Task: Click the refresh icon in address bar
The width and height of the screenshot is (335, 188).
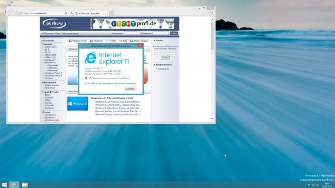Action: point(72,13)
